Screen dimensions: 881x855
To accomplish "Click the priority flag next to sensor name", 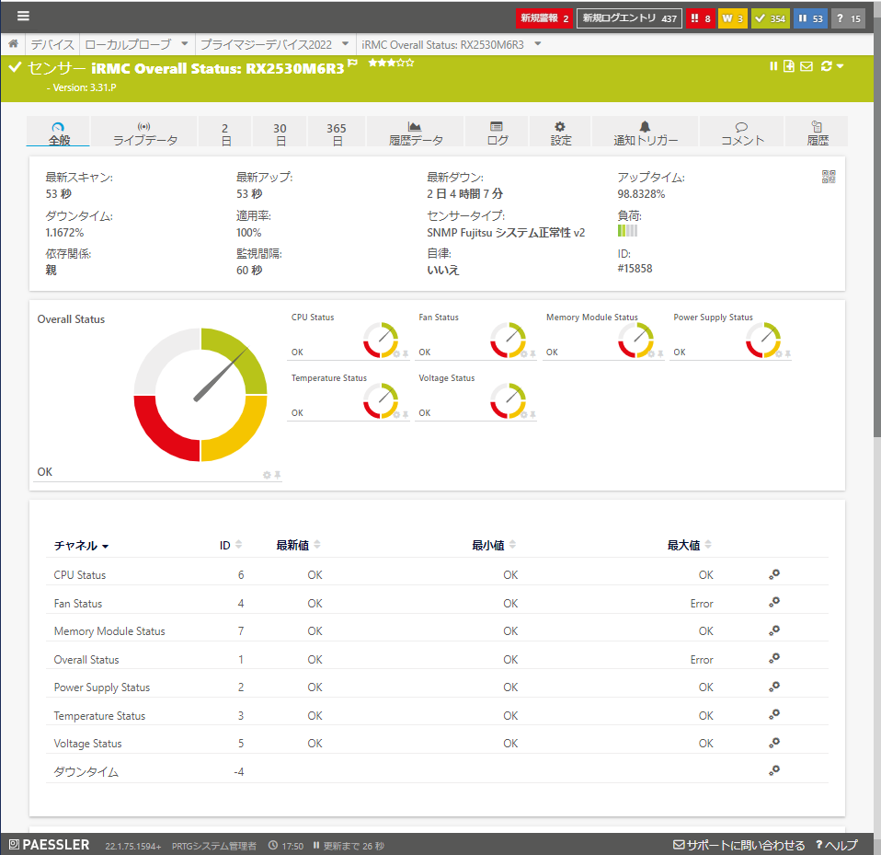I will pos(352,63).
